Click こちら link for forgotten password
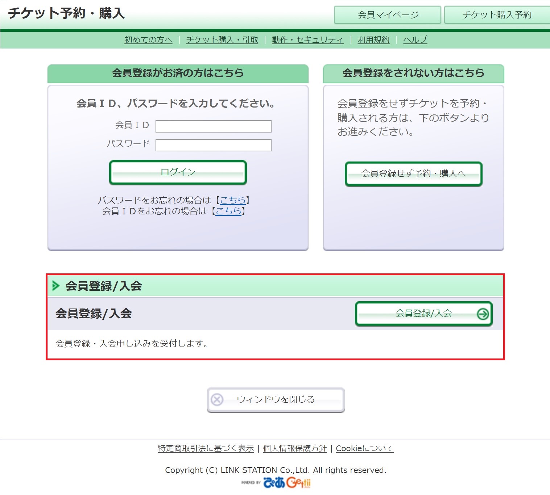 (x=233, y=200)
